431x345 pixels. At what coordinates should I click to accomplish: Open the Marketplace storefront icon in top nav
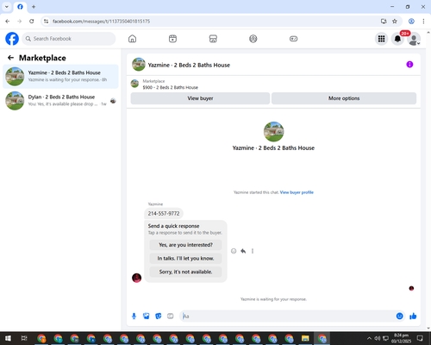(213, 39)
